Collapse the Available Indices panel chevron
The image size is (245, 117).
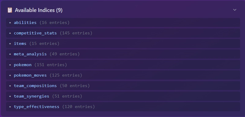click(x=235, y=10)
